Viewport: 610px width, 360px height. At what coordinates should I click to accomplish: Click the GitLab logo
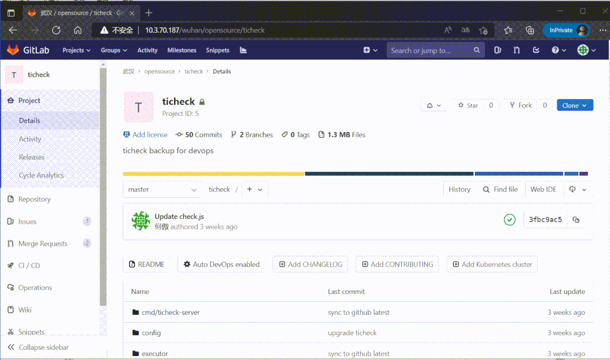click(28, 50)
